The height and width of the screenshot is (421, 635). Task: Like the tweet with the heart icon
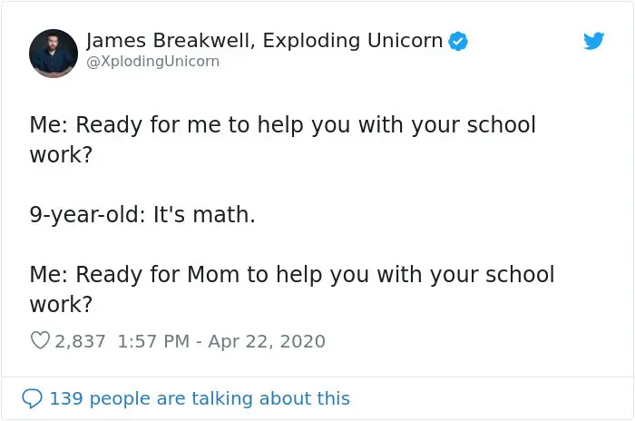click(x=40, y=341)
